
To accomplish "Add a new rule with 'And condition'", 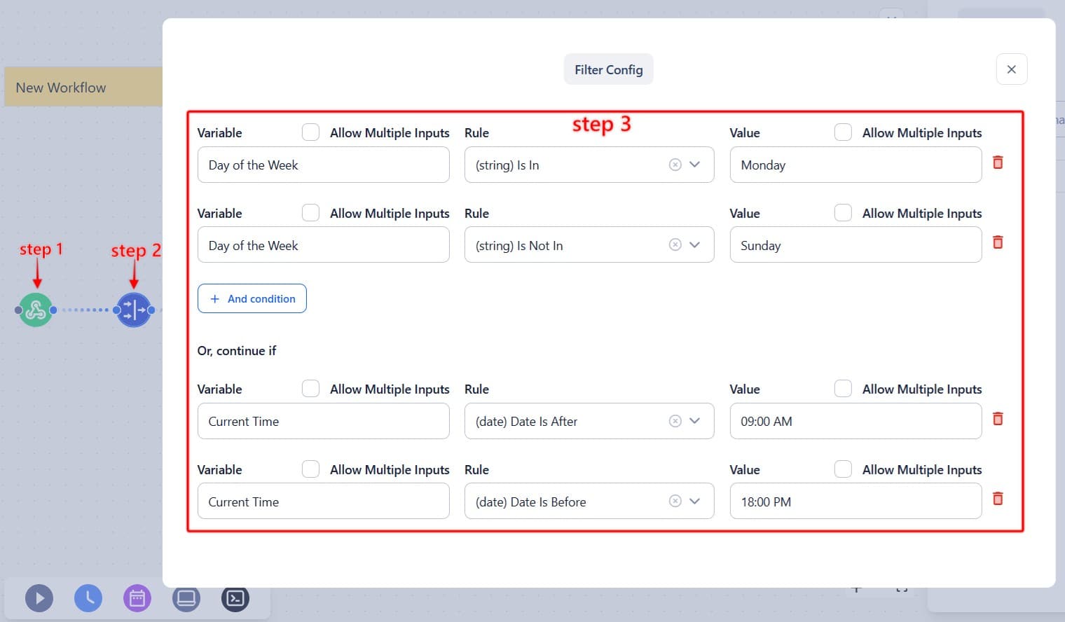I will 252,298.
